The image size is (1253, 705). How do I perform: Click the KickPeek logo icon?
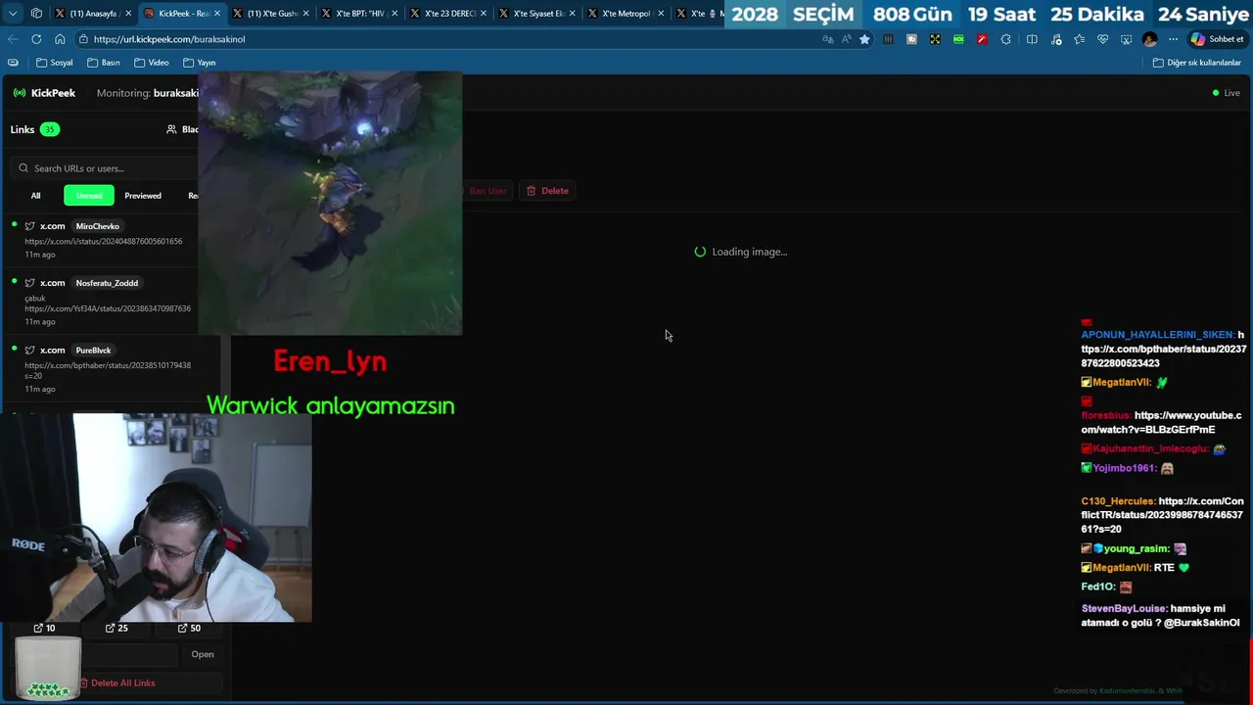(20, 93)
